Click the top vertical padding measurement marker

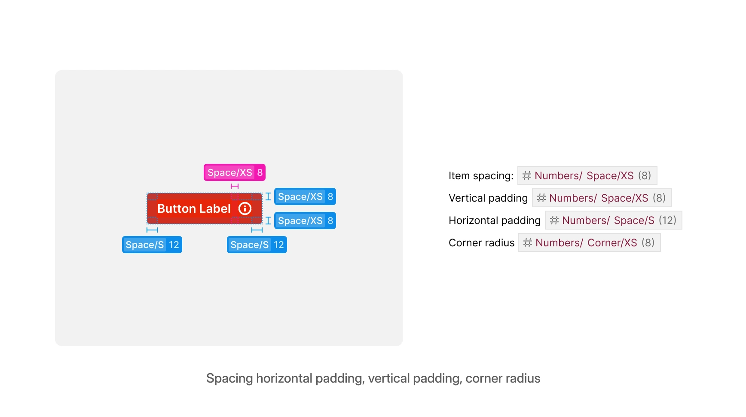(x=268, y=196)
